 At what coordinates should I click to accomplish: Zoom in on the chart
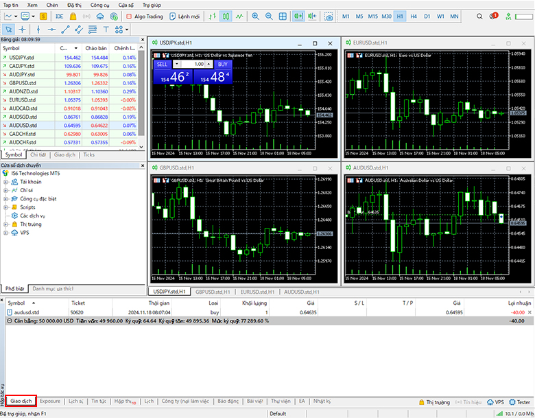click(255, 16)
